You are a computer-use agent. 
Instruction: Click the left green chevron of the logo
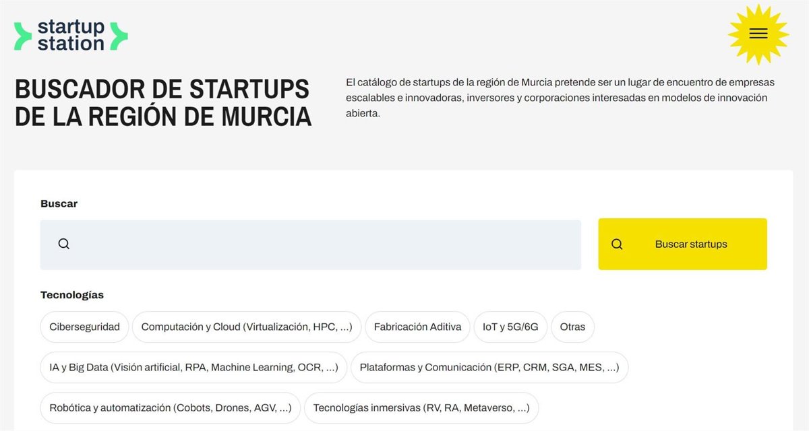point(23,36)
